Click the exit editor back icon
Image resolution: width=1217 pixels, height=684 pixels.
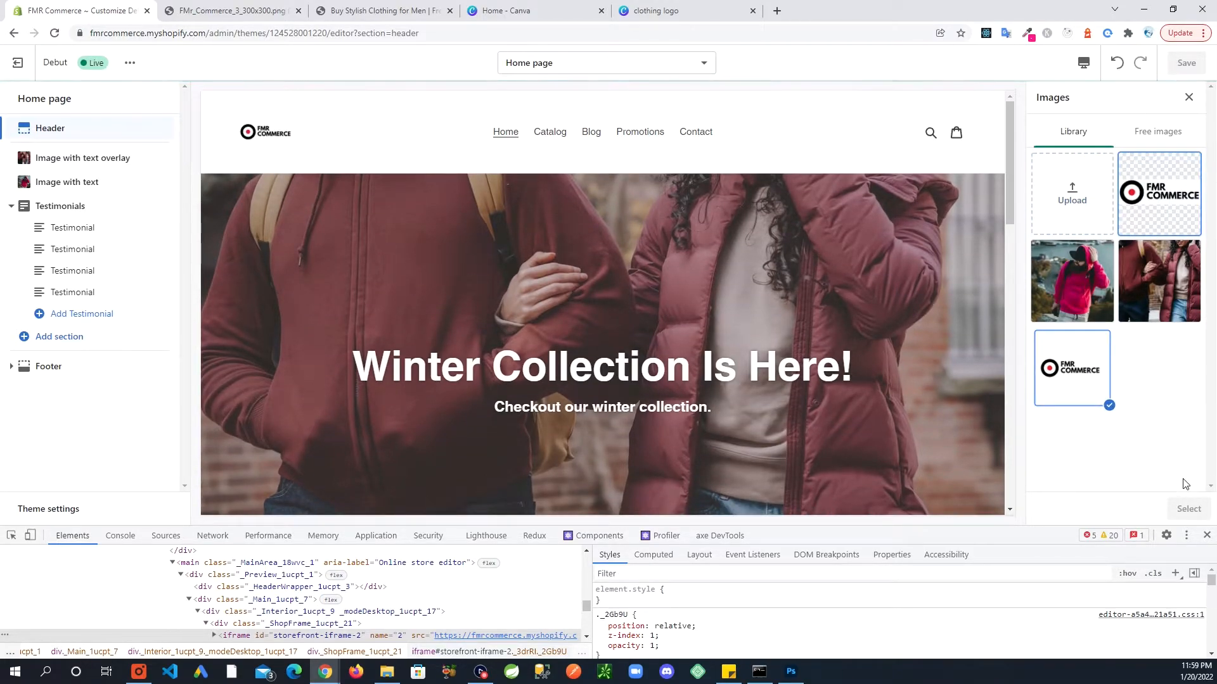click(18, 63)
